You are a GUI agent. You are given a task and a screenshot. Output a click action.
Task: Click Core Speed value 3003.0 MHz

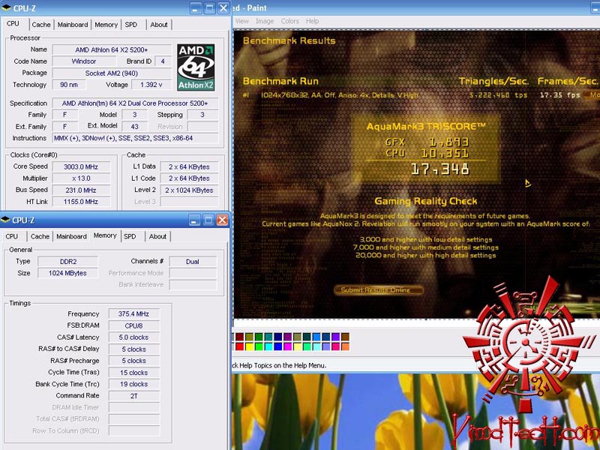coord(81,166)
